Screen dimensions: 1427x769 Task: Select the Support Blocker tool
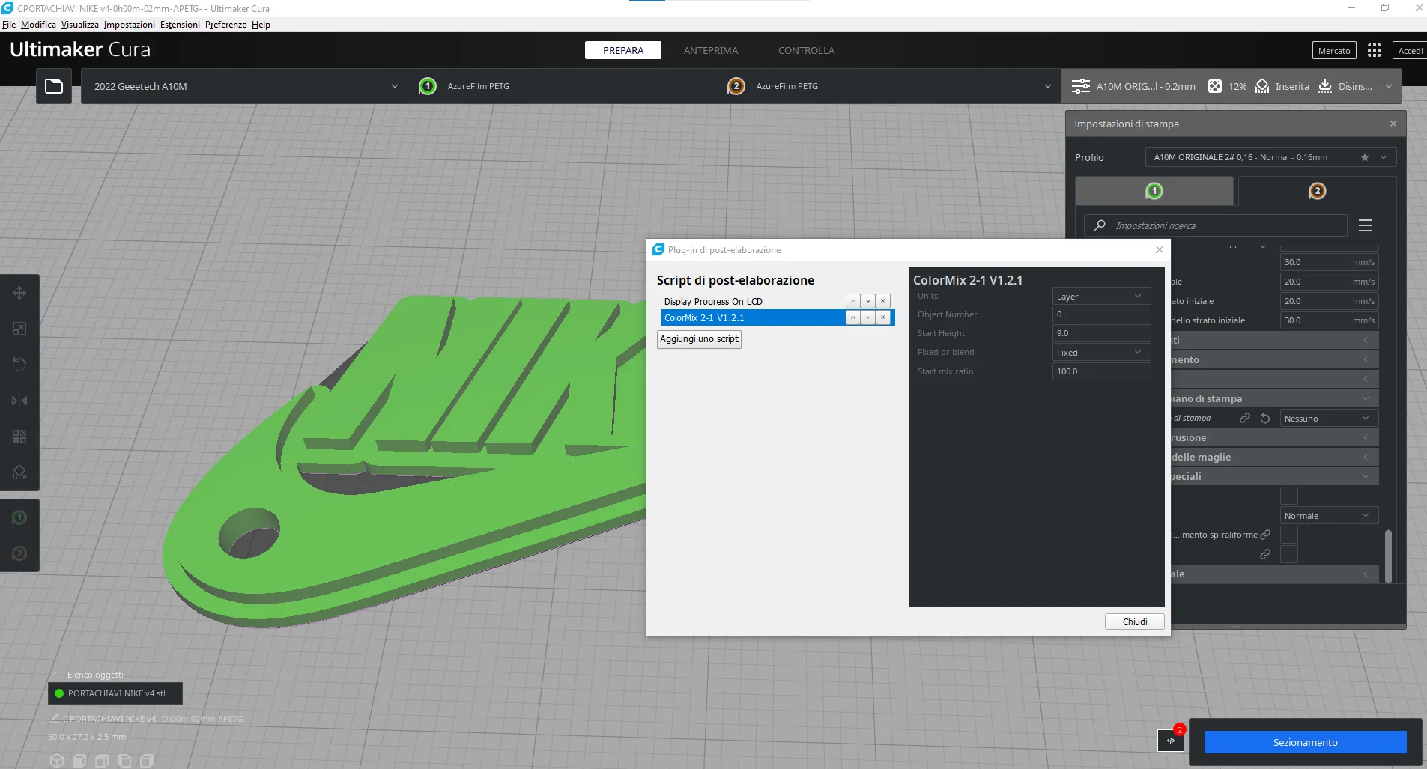19,472
